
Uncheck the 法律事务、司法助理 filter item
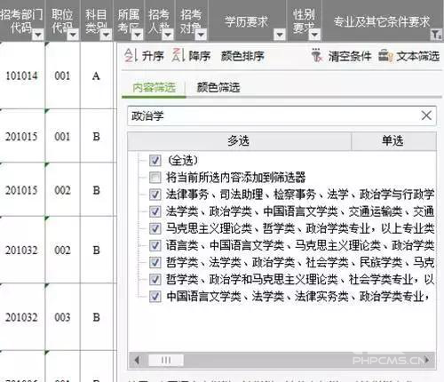(155, 195)
